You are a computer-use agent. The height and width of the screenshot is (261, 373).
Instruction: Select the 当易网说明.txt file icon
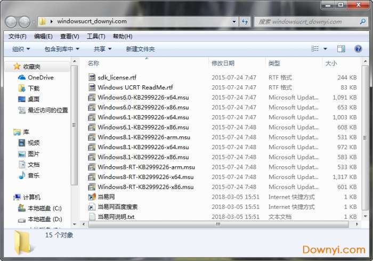point(92,217)
